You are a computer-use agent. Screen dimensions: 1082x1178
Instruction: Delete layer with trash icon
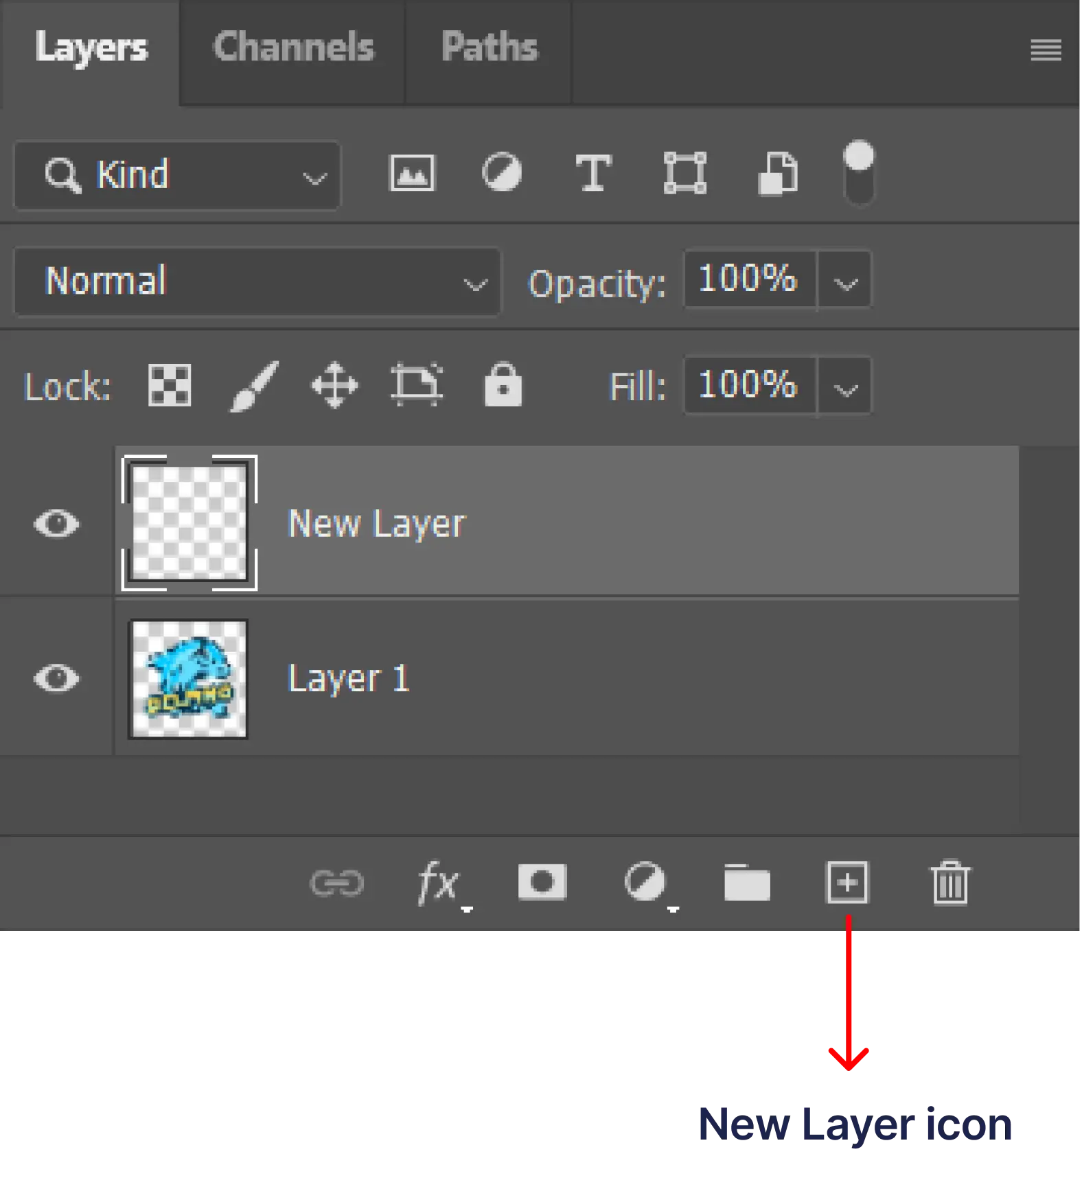950,883
